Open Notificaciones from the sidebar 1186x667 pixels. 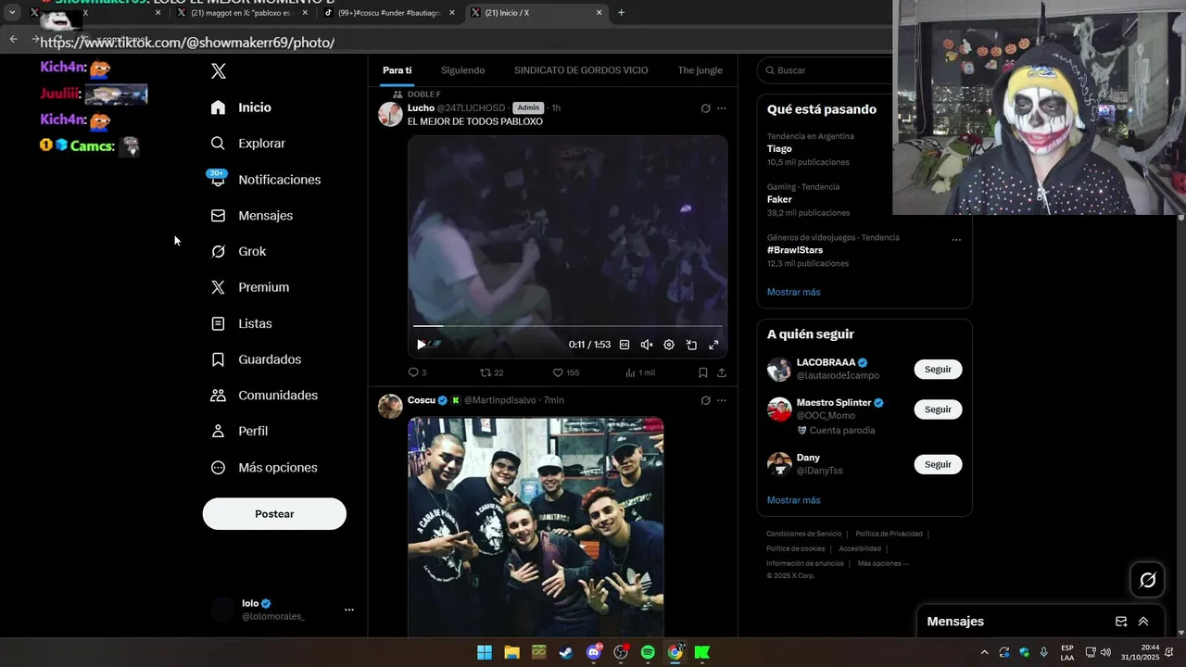(x=264, y=180)
